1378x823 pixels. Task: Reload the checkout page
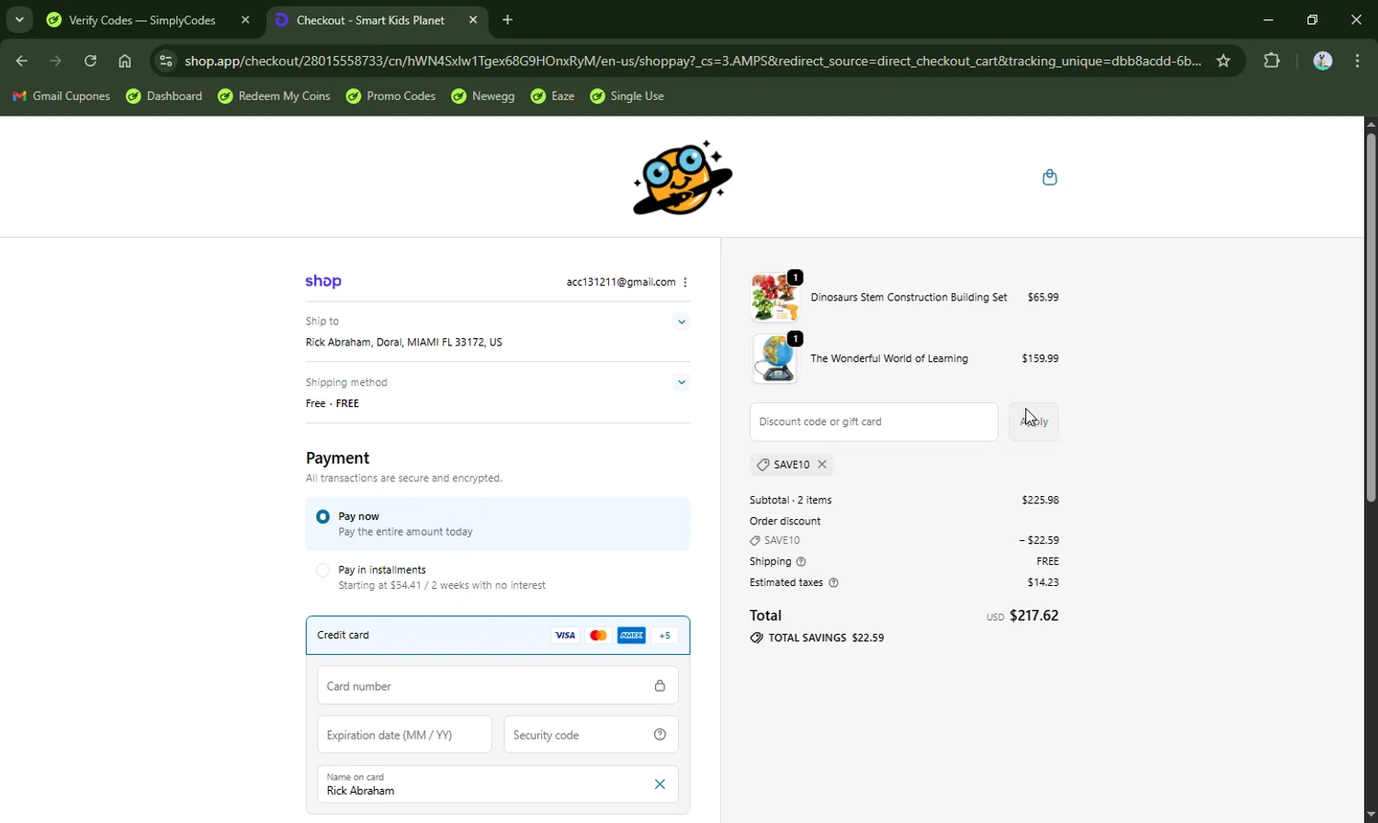tap(90, 61)
